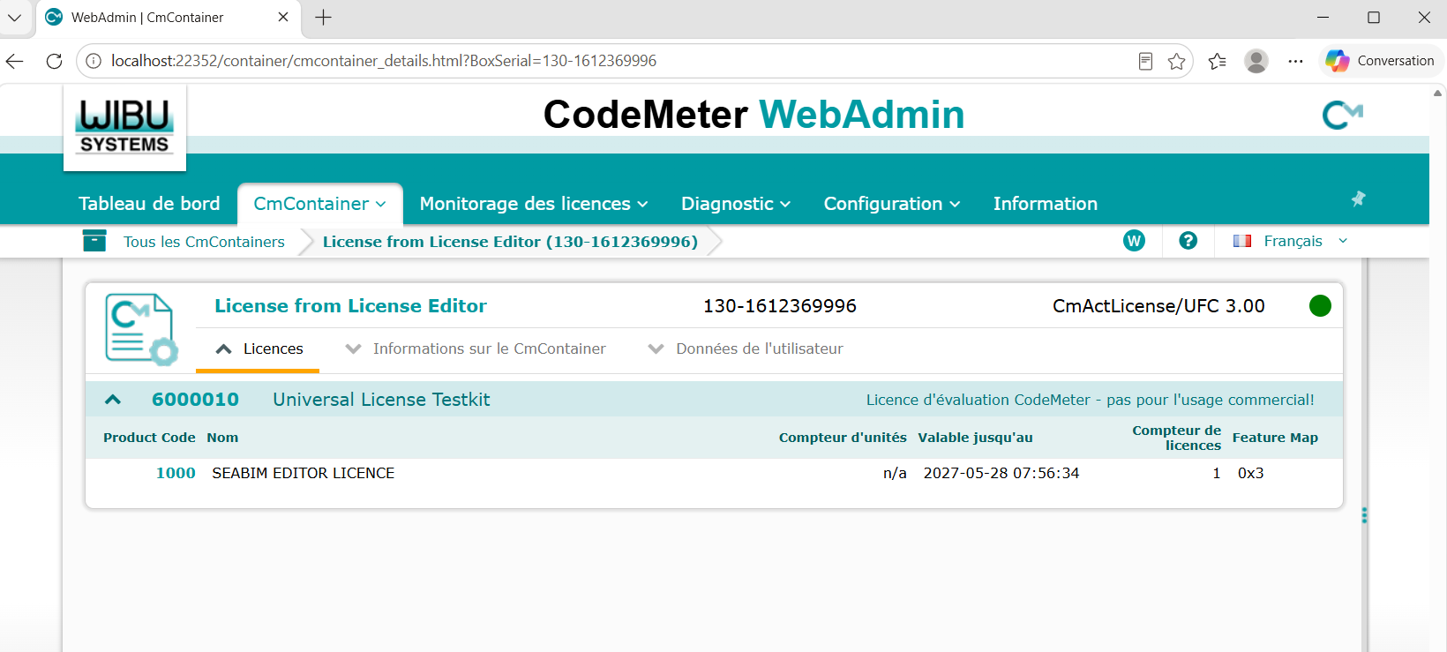Screen dimensions: 1447x652
Task: Click the license document container icon
Action: pos(141,329)
